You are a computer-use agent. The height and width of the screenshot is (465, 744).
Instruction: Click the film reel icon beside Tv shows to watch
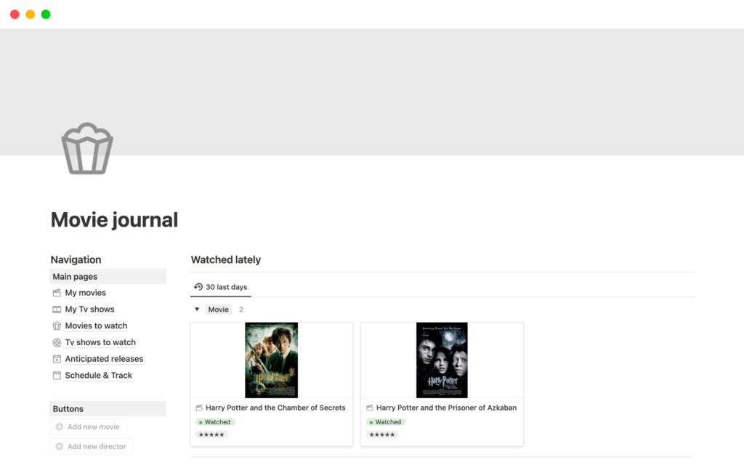click(57, 343)
